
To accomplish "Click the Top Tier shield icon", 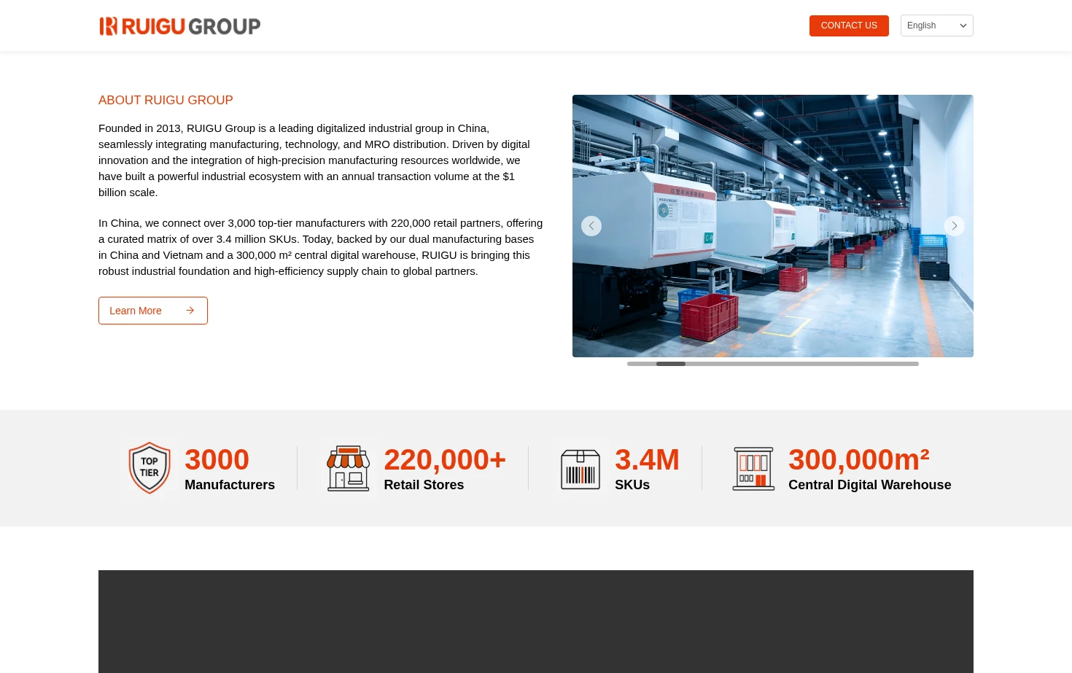I will 149,468.
